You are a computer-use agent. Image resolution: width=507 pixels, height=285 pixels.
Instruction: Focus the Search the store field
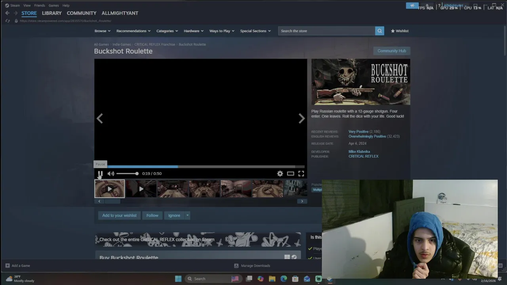tap(327, 31)
